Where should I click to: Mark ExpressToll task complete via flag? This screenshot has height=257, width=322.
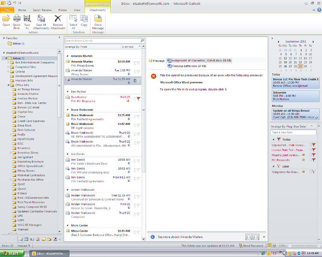(314, 145)
